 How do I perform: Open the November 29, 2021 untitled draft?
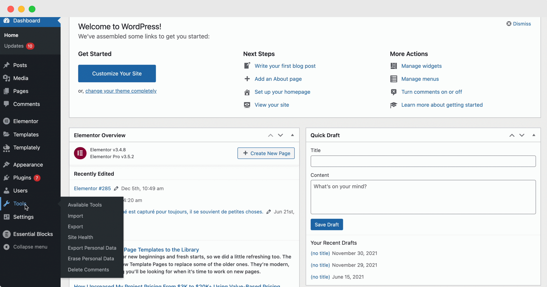[x=320, y=265]
